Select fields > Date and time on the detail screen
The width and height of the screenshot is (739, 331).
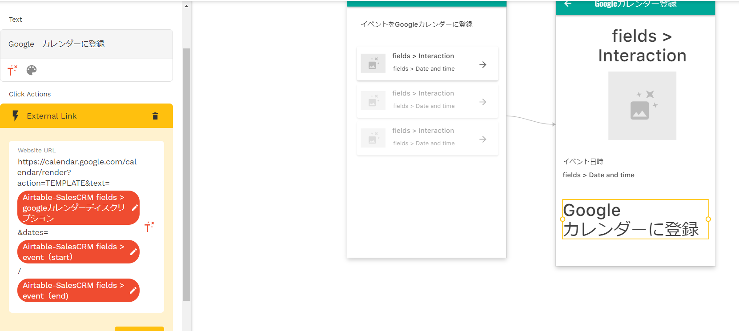[598, 175]
